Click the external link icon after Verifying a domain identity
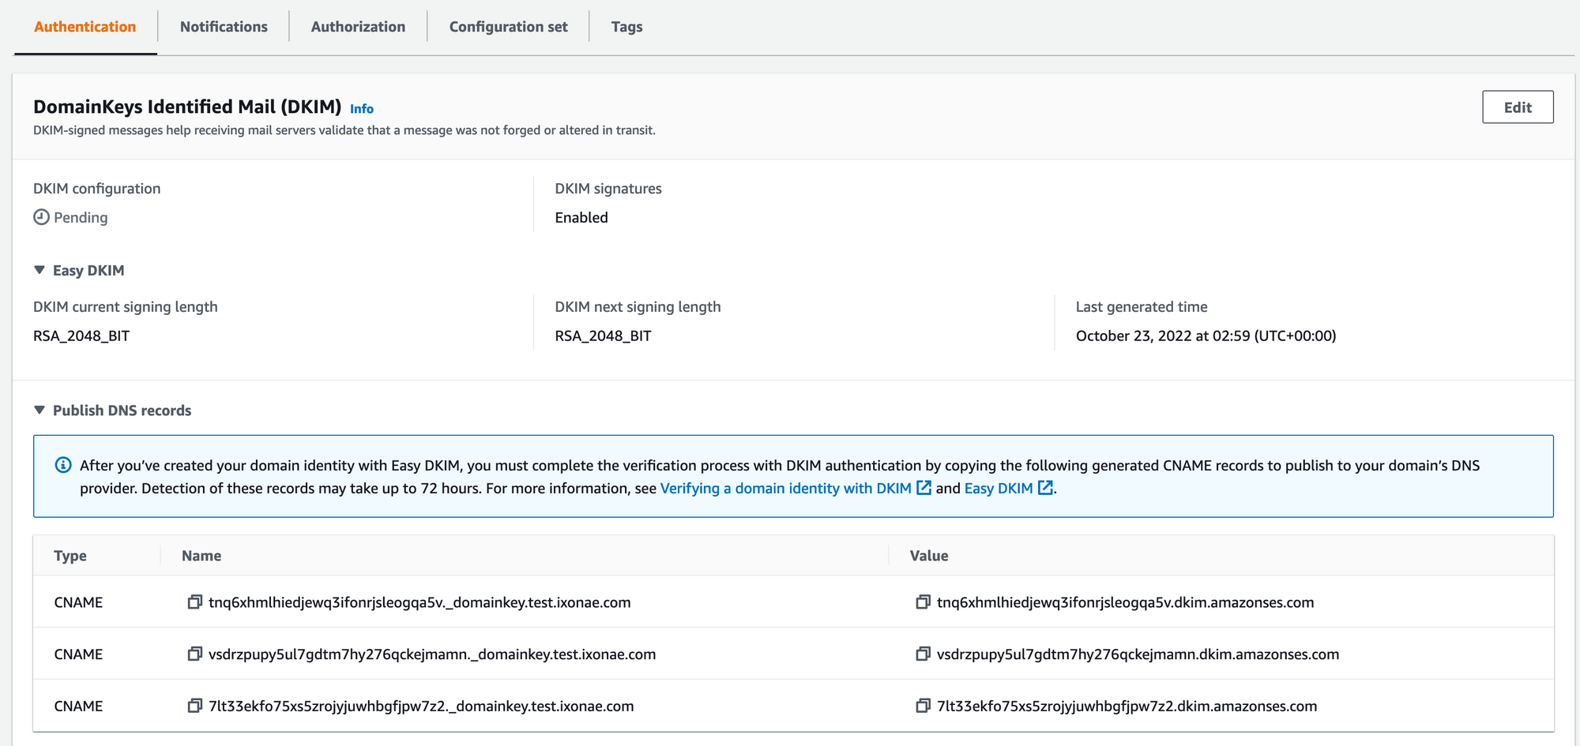Screen dimensions: 1580x746 tap(924, 488)
